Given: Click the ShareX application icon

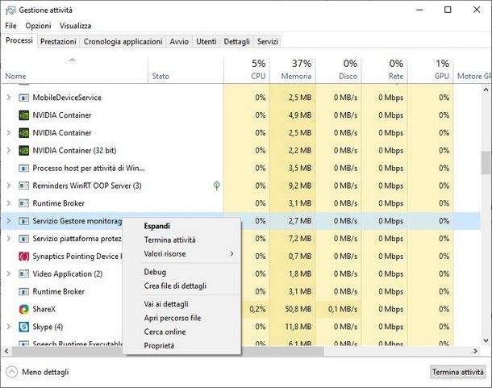Looking at the screenshot, I should 24,309.
